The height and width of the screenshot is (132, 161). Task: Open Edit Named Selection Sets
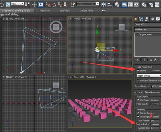(73, 5)
